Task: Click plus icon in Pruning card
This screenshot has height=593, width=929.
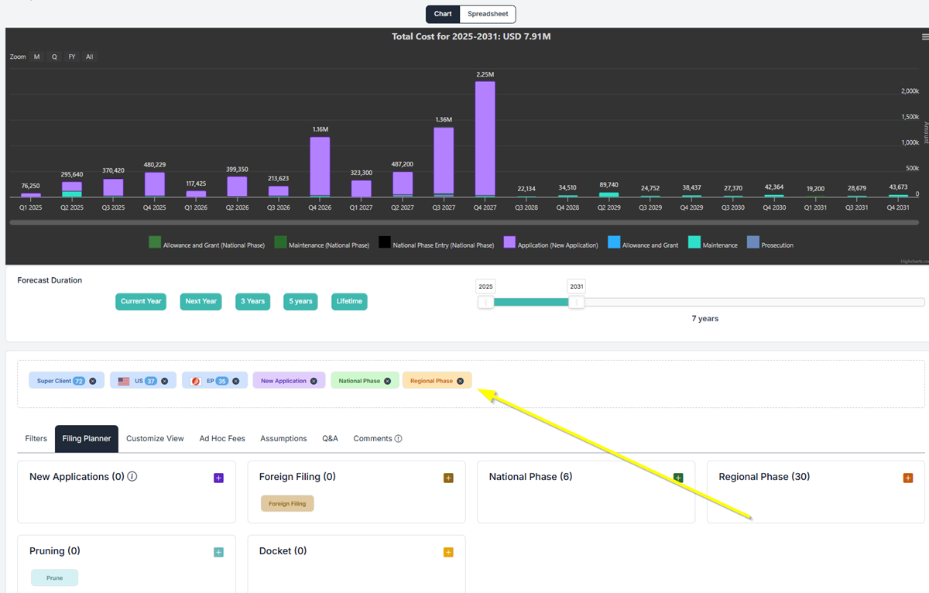Action: tap(218, 553)
